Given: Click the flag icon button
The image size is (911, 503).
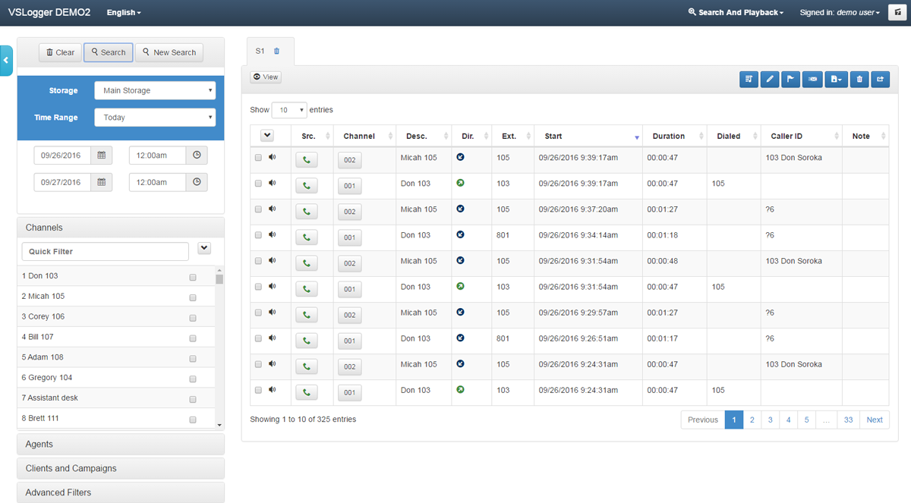Looking at the screenshot, I should [790, 79].
